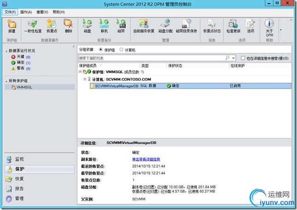The height and width of the screenshot is (210, 297).
Task: Open 磁盘分配 tool
Action: [x=166, y=26]
